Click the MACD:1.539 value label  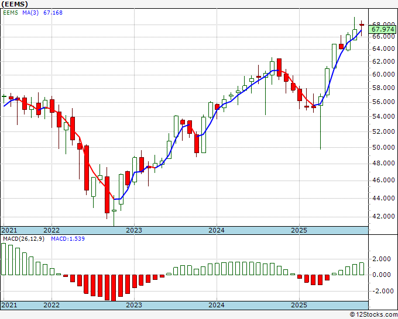click(x=68, y=239)
